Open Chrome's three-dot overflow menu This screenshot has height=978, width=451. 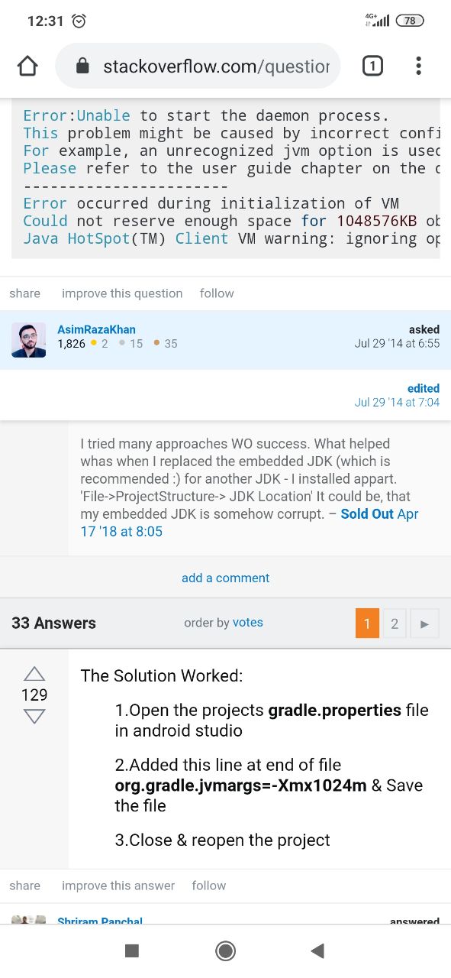pos(418,66)
